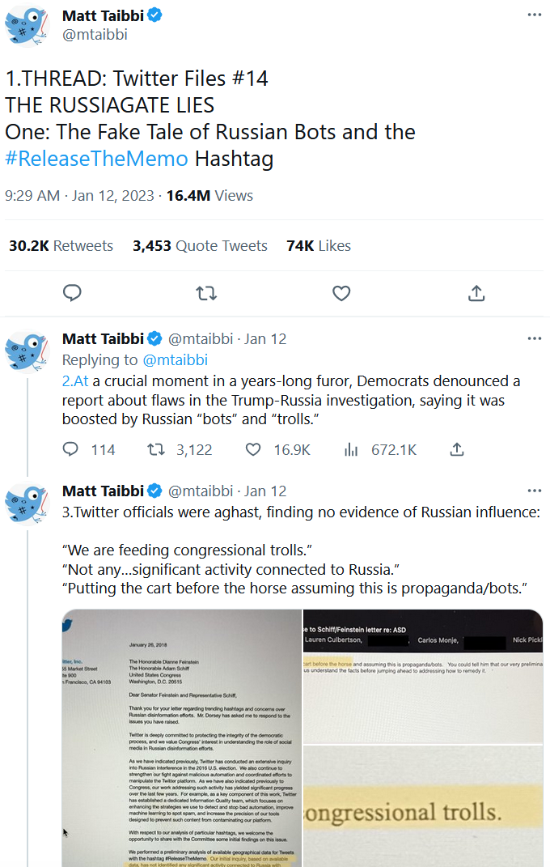Click the #ReleaseTheMemo hashtag link
This screenshot has height=867, width=550.
click(x=95, y=159)
